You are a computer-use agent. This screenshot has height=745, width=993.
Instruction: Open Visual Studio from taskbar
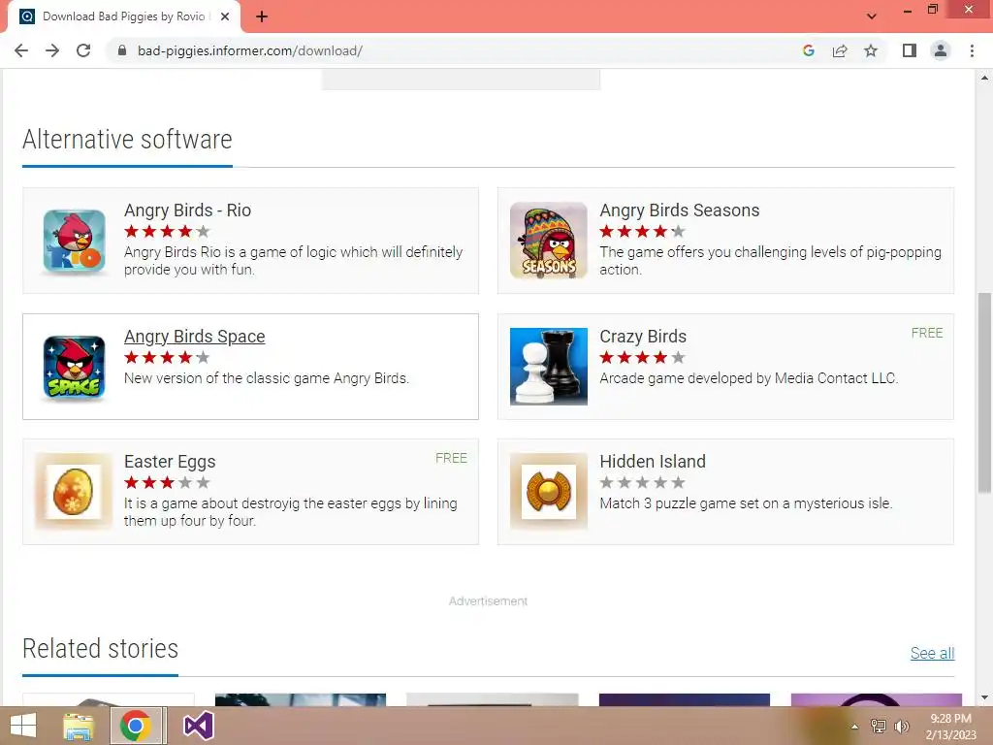(198, 726)
